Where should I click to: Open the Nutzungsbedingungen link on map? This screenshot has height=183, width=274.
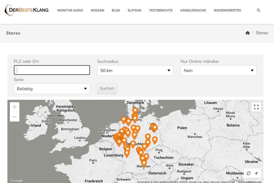click(x=250, y=182)
